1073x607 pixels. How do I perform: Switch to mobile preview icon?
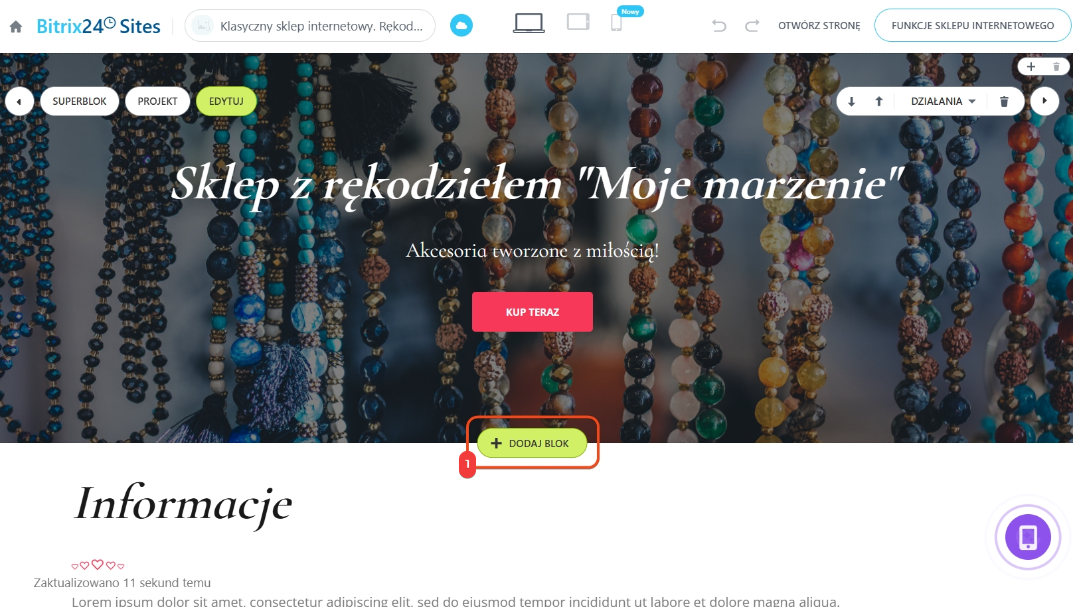(x=616, y=23)
